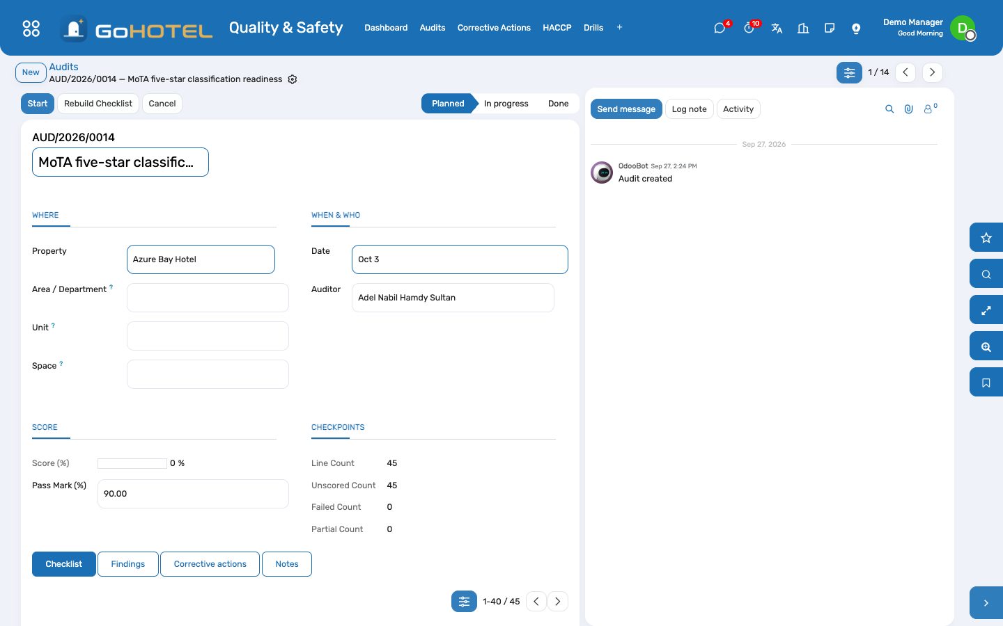Screen dimensions: 1003x626
Task: Open the HACCP menu
Action: tap(557, 28)
